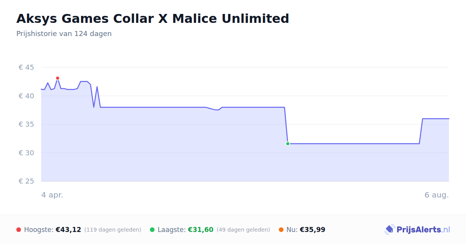Select the highest price value €43,12
Image resolution: width=466 pixels, height=244 pixels.
click(x=68, y=230)
